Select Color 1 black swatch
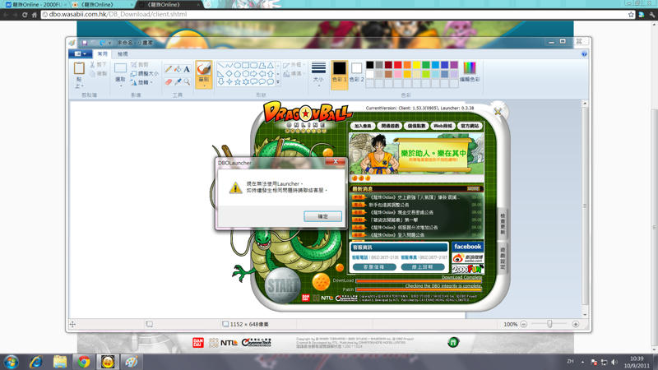The image size is (658, 370). coord(339,69)
